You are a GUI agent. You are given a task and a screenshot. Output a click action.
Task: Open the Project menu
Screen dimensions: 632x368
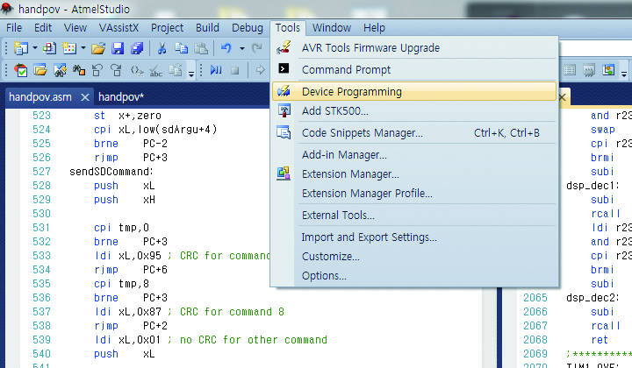coord(167,28)
